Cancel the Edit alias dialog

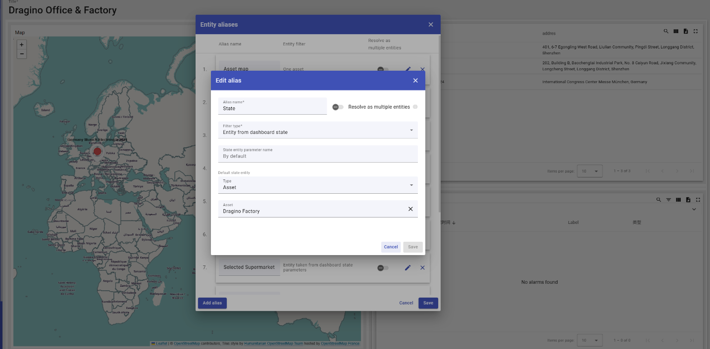tap(391, 247)
